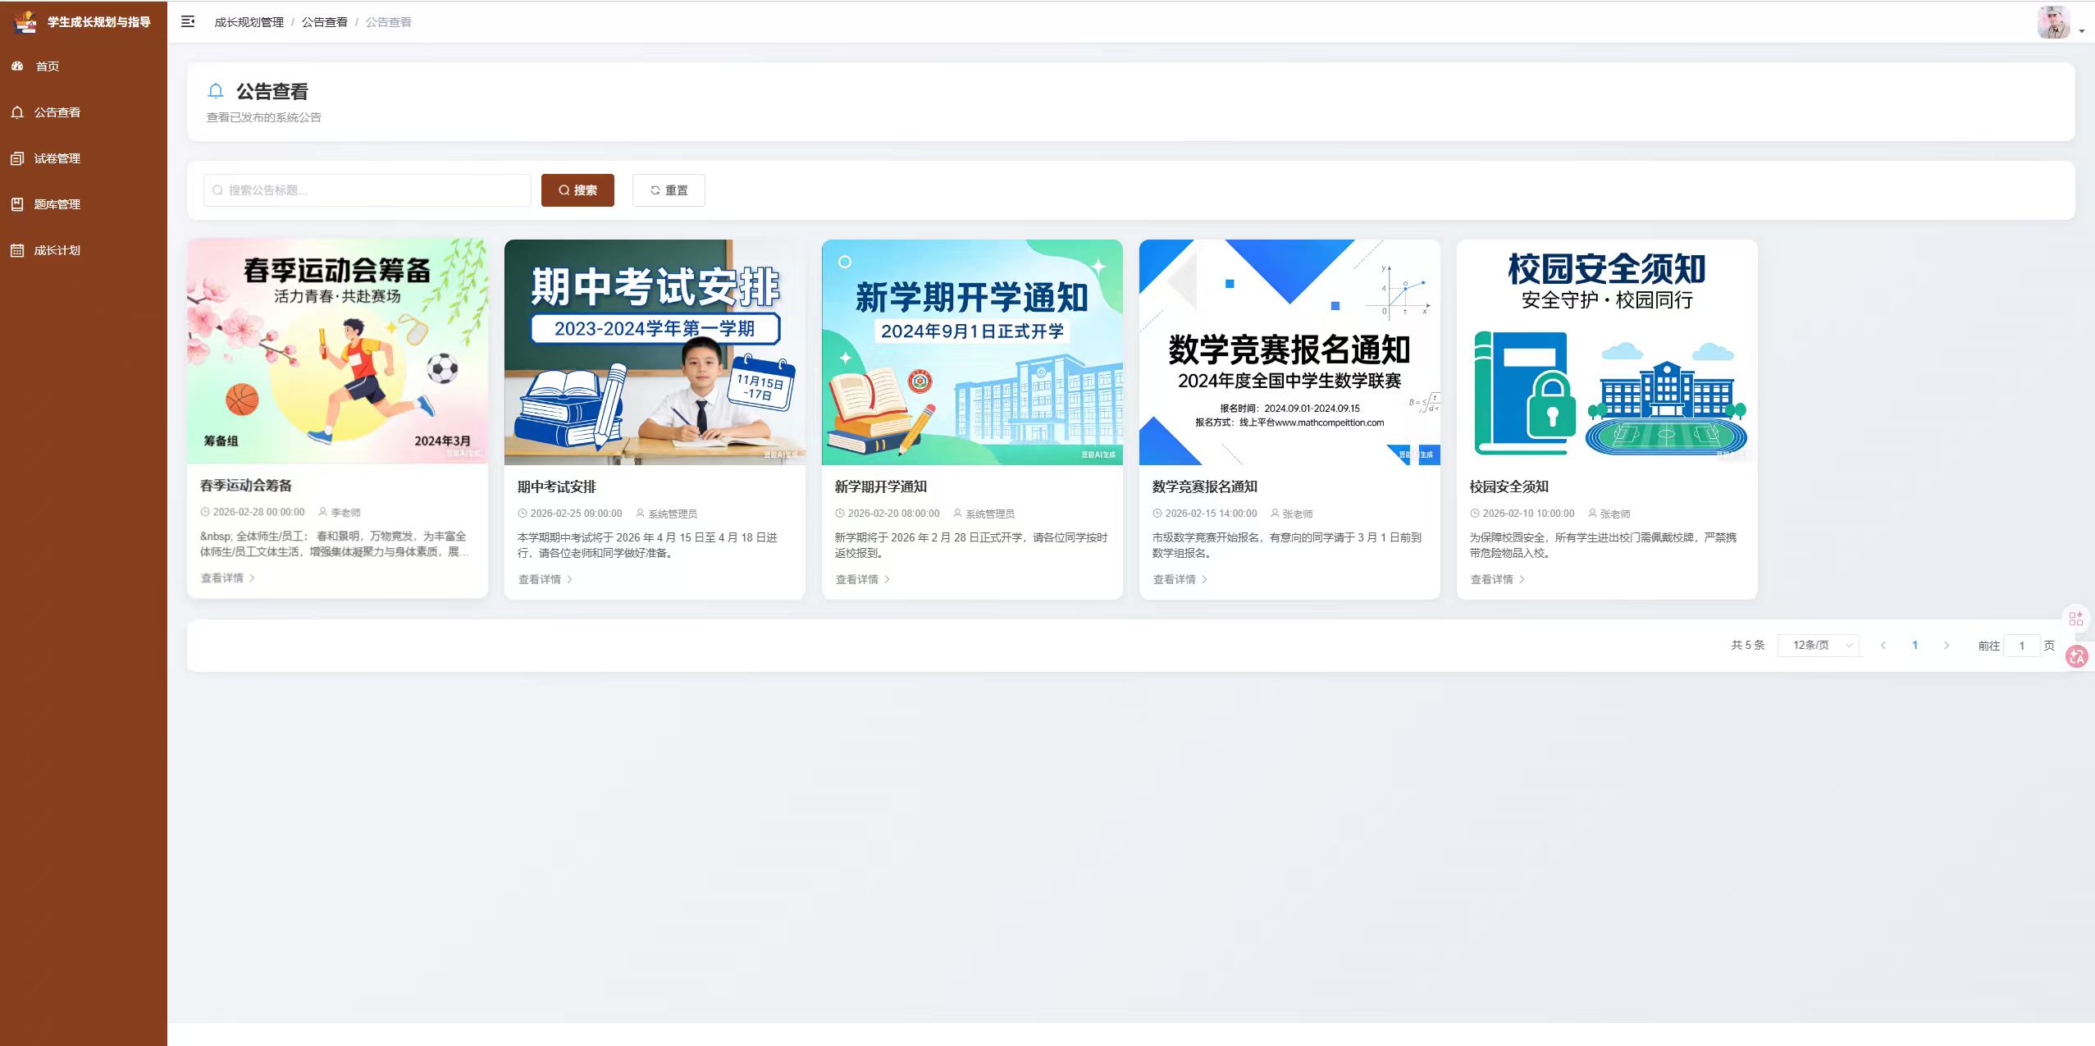
Task: Open the 期中考试安排 cover image
Action: (x=655, y=352)
